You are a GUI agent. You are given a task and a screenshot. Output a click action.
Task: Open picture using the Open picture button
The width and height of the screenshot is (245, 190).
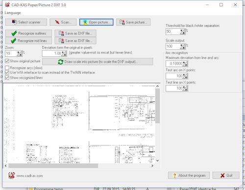97,22
